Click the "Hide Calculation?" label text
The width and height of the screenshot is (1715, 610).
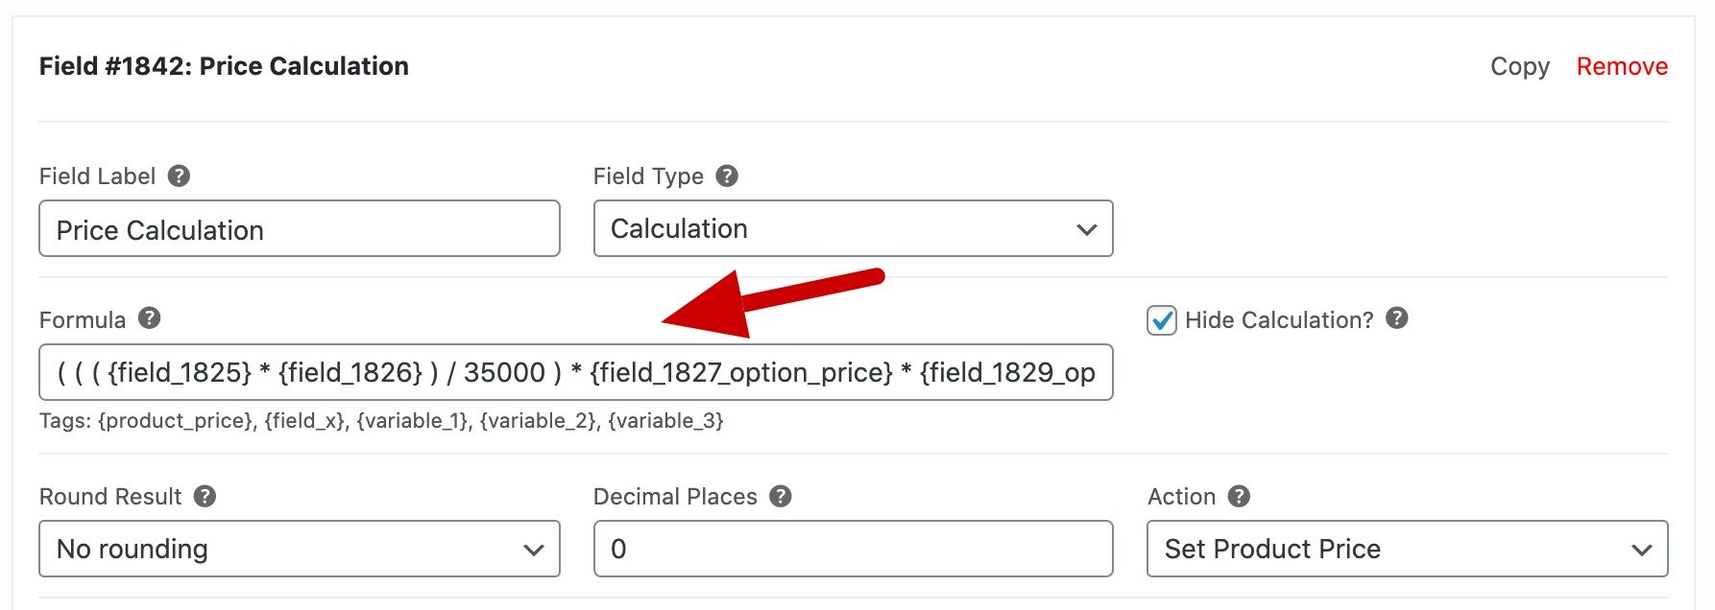coord(1279,320)
